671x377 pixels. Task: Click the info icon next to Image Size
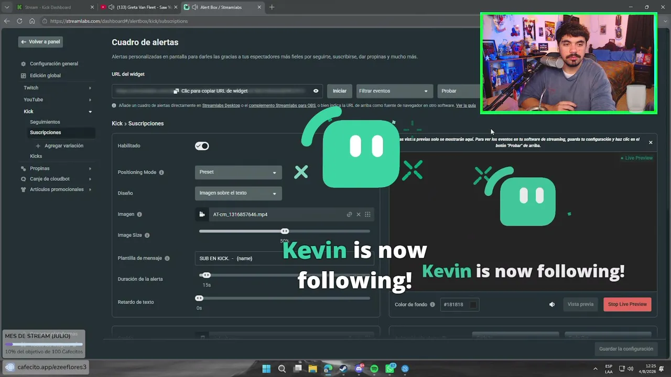click(x=147, y=235)
